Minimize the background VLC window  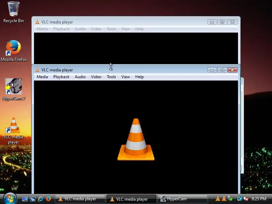pyautogui.click(x=212, y=22)
